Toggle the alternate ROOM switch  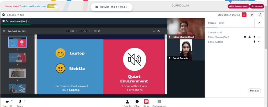click(x=52, y=6)
